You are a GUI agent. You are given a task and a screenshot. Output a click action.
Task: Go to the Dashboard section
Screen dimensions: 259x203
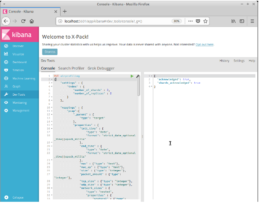pos(19,62)
